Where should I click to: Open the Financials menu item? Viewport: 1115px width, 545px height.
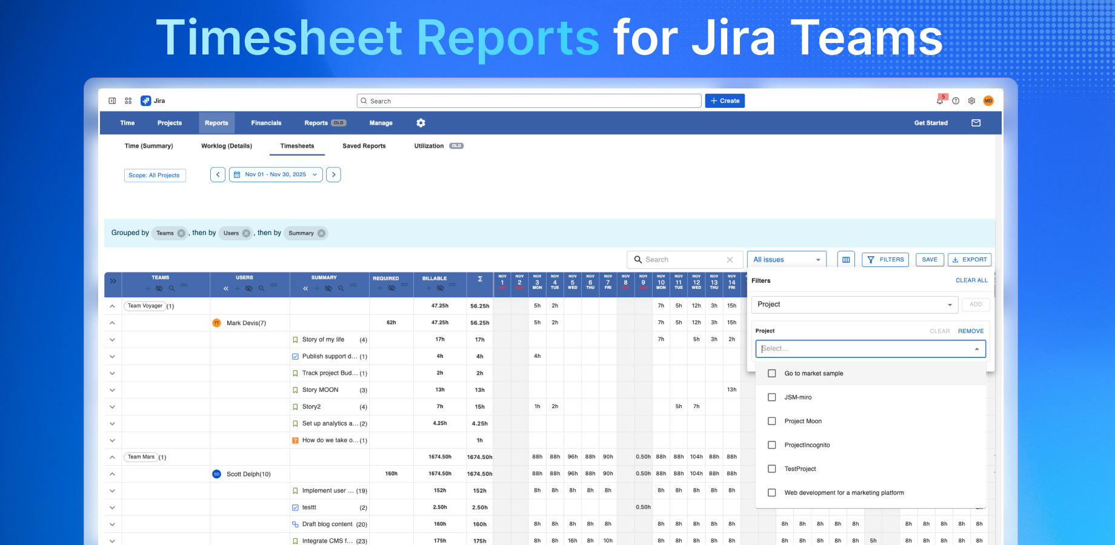click(x=265, y=122)
